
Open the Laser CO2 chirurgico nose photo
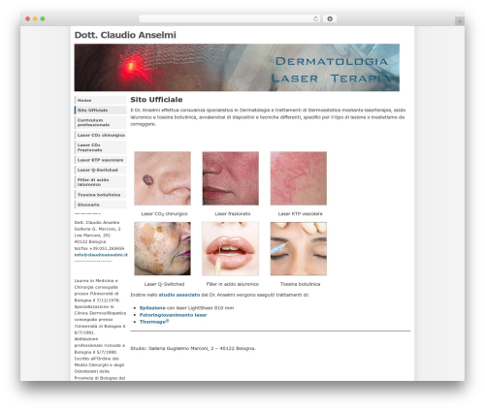pyautogui.click(x=162, y=178)
